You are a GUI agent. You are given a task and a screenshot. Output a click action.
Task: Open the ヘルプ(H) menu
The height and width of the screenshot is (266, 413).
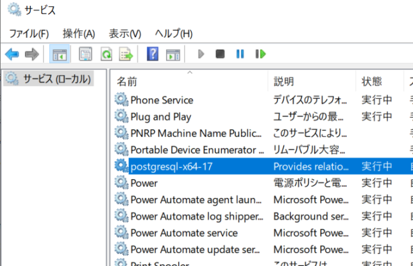click(174, 34)
